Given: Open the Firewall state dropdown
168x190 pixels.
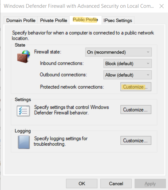Looking at the screenshot, I should pyautogui.click(x=118, y=52).
